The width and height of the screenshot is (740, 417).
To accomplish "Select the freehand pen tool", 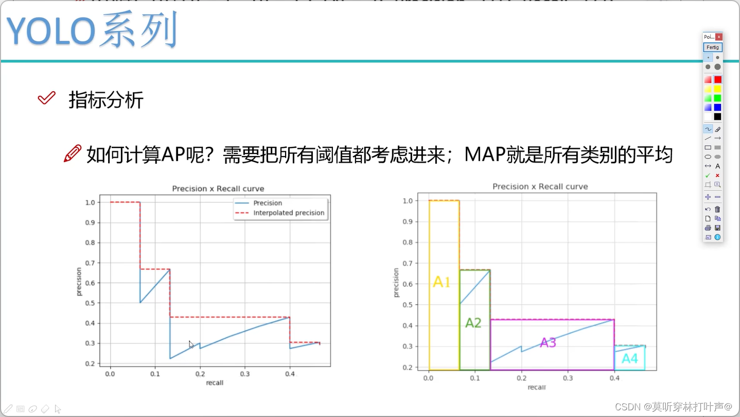I will click(708, 129).
